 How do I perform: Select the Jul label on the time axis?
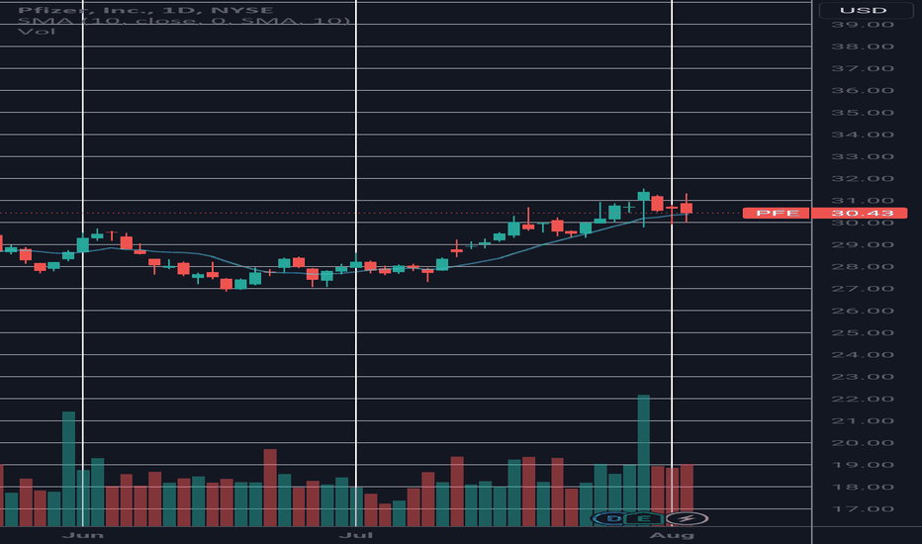(356, 535)
